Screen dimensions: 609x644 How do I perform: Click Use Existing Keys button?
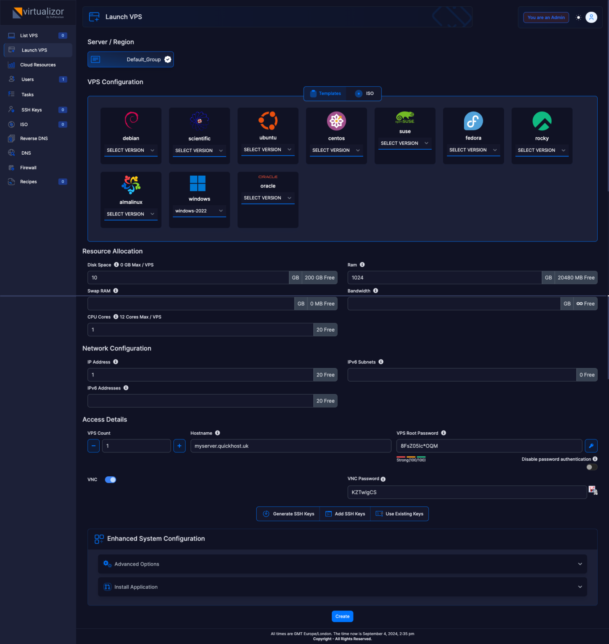coord(400,514)
